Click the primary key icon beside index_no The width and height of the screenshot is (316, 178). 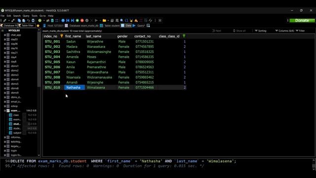[x=62, y=36]
